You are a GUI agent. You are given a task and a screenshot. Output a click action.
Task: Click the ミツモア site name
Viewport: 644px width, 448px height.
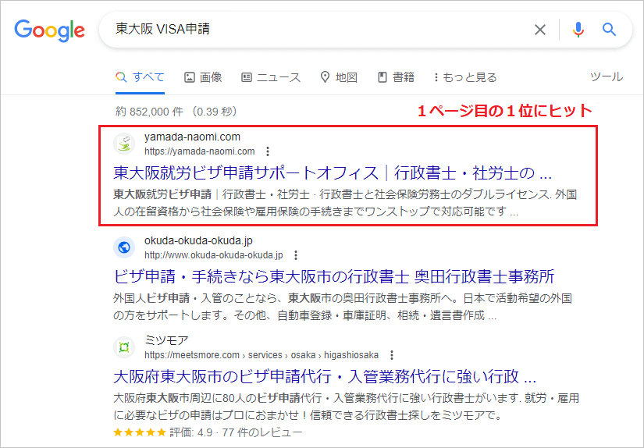point(166,340)
